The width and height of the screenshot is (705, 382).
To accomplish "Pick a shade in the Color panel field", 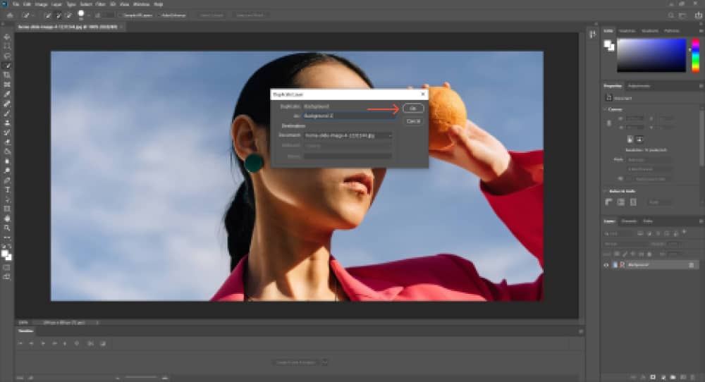I will [651, 55].
